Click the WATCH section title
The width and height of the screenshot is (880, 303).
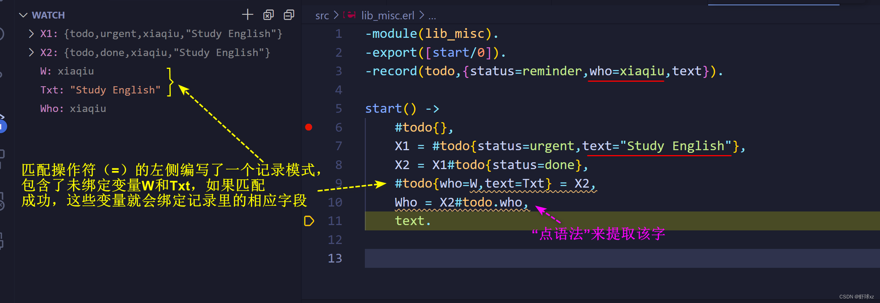48,15
